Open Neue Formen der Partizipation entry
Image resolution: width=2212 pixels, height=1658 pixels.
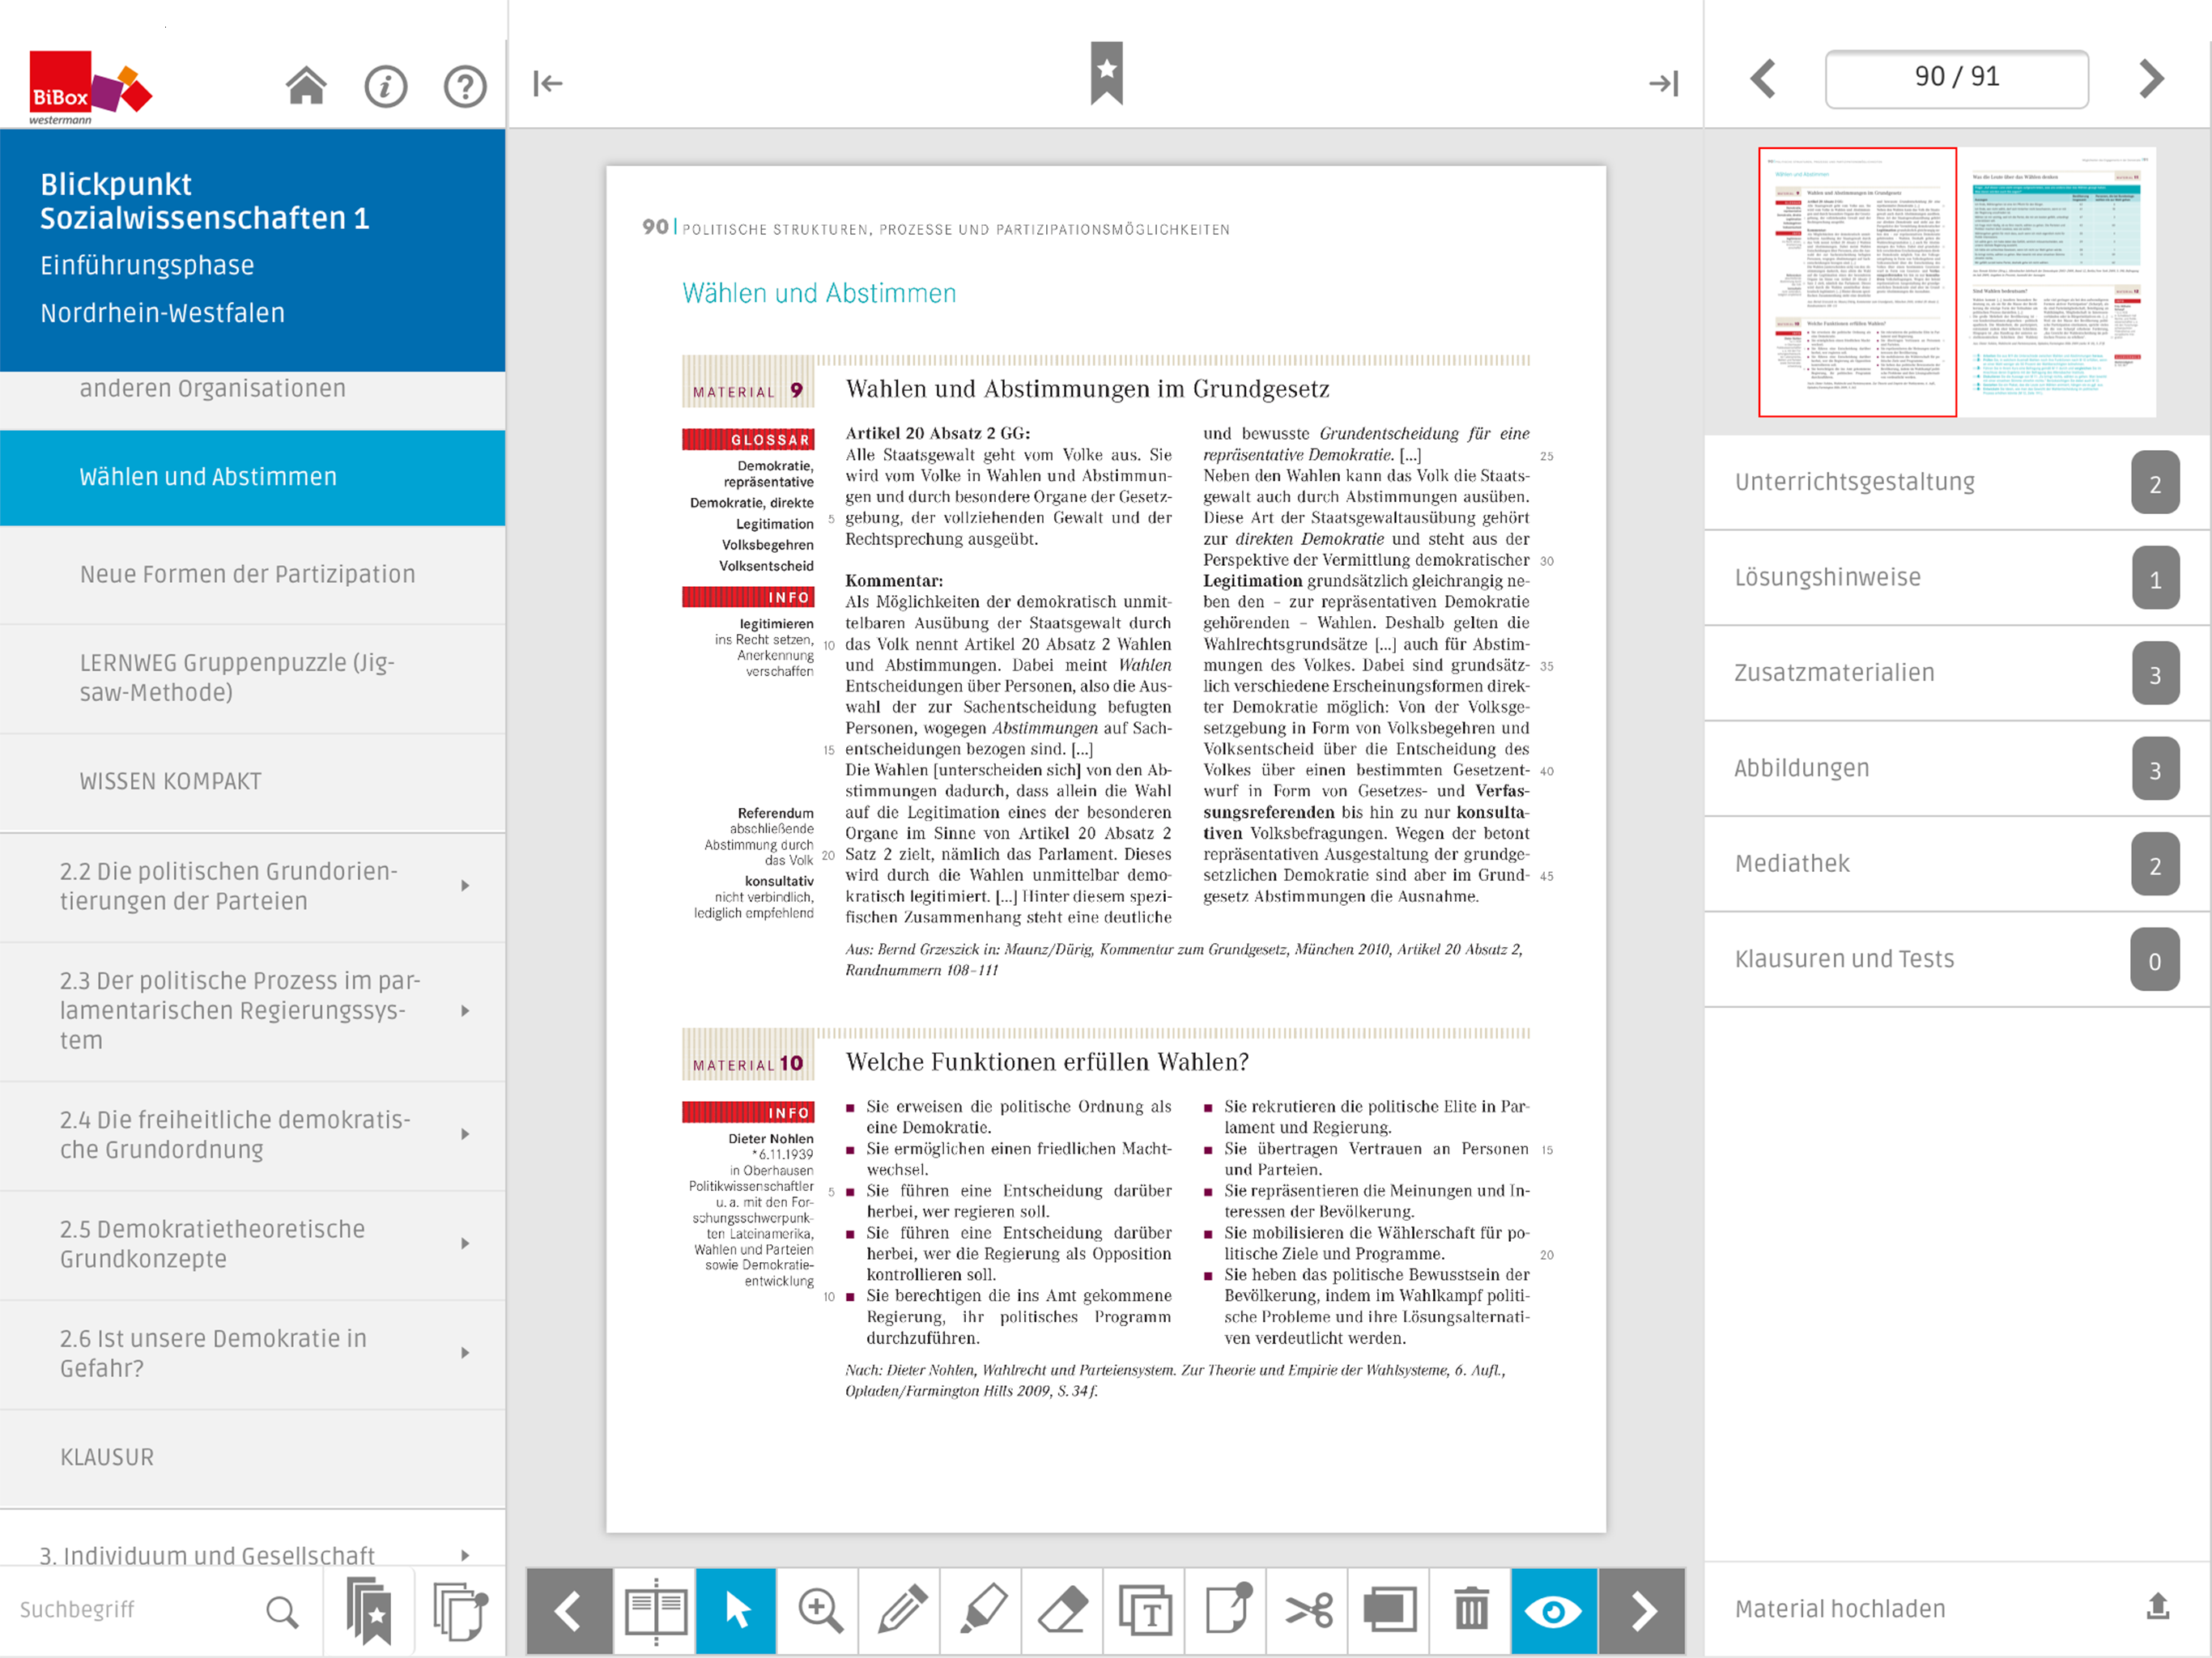(247, 574)
